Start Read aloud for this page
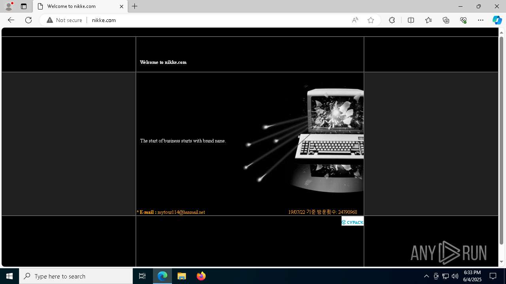The height and width of the screenshot is (284, 506). [355, 20]
